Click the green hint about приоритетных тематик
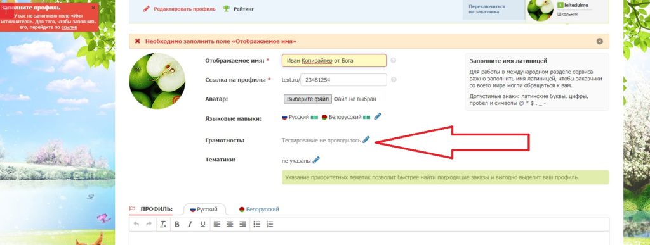Image resolution: width=650 pixels, height=245 pixels. pos(446,177)
